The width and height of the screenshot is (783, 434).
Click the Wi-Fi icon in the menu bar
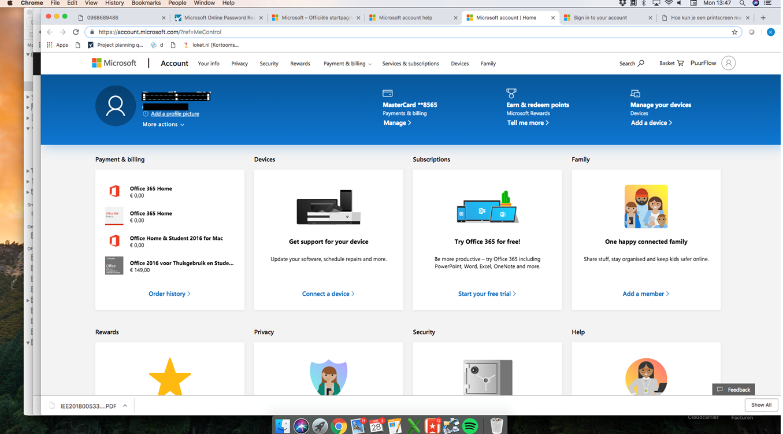pos(669,3)
